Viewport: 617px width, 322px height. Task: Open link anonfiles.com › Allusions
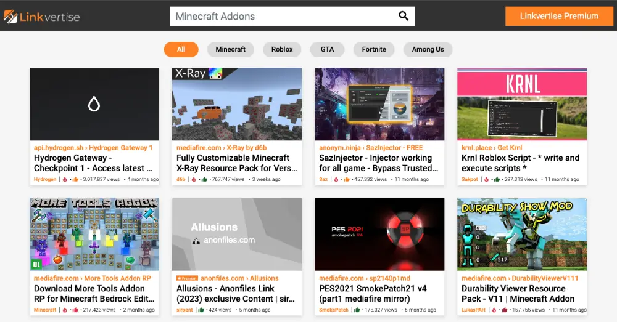pyautogui.click(x=239, y=278)
